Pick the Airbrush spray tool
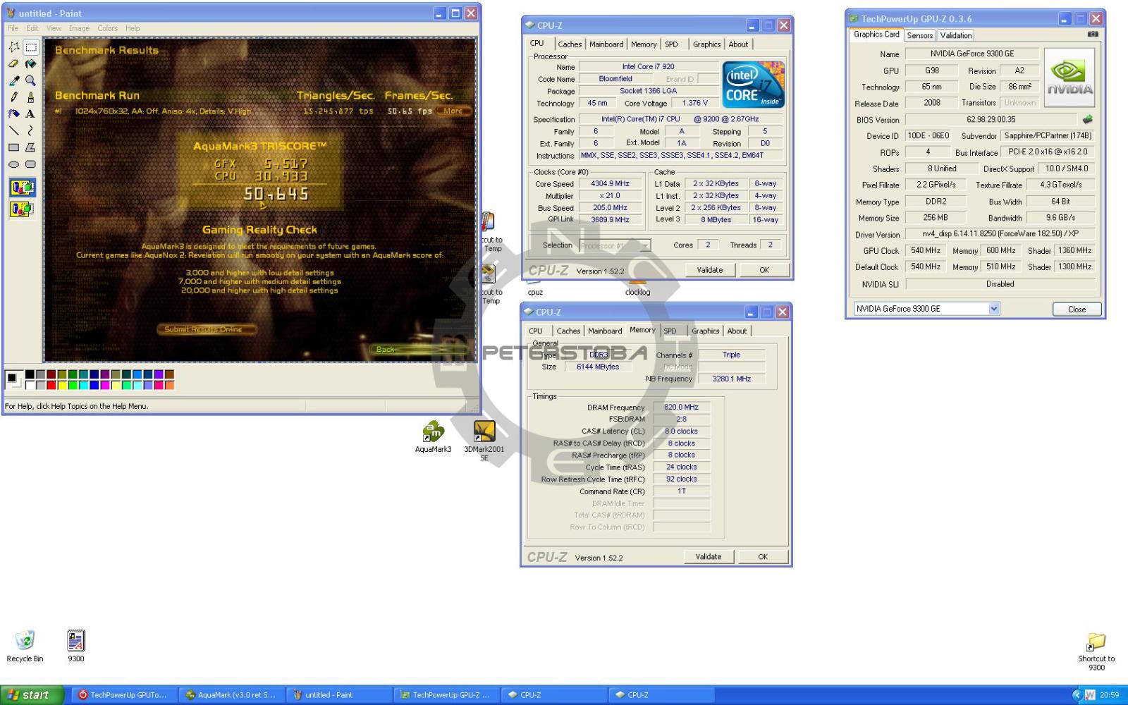This screenshot has height=705, width=1128. [14, 114]
